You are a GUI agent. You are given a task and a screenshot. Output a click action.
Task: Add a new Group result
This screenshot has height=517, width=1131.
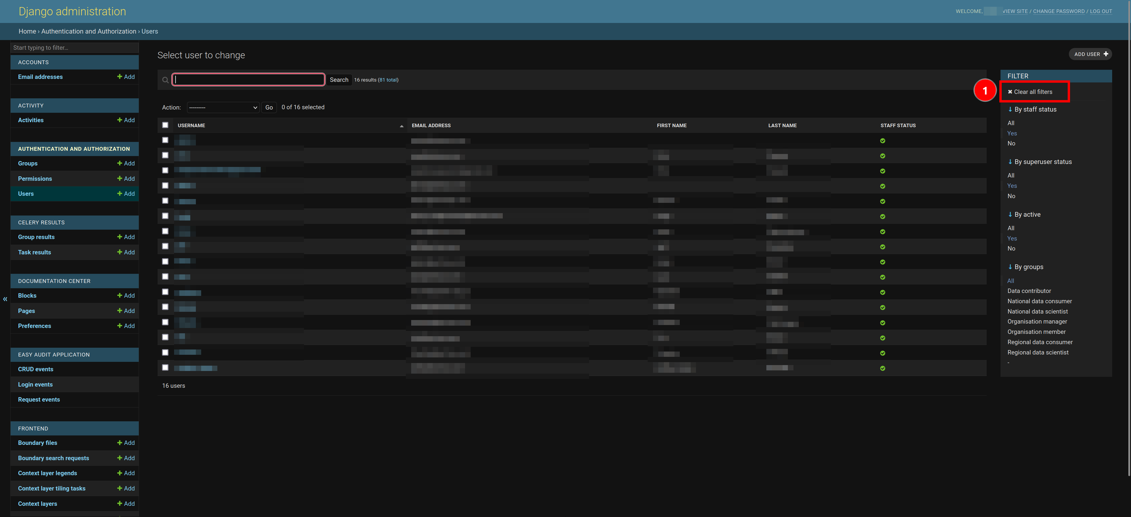click(x=126, y=237)
